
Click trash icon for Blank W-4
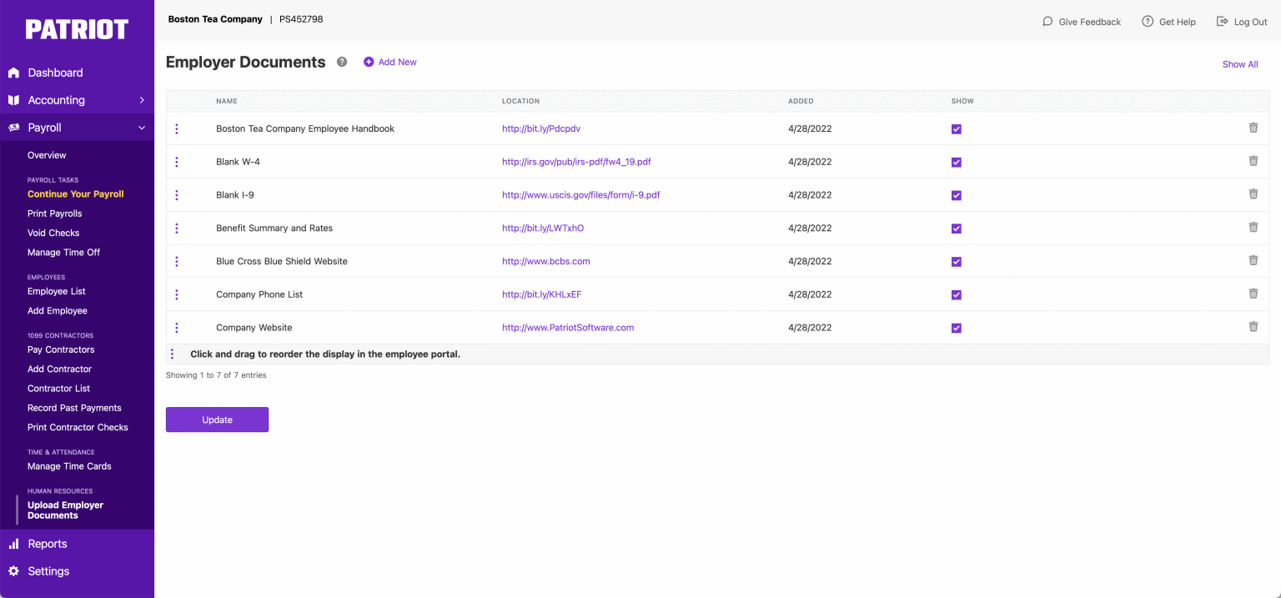click(1253, 161)
